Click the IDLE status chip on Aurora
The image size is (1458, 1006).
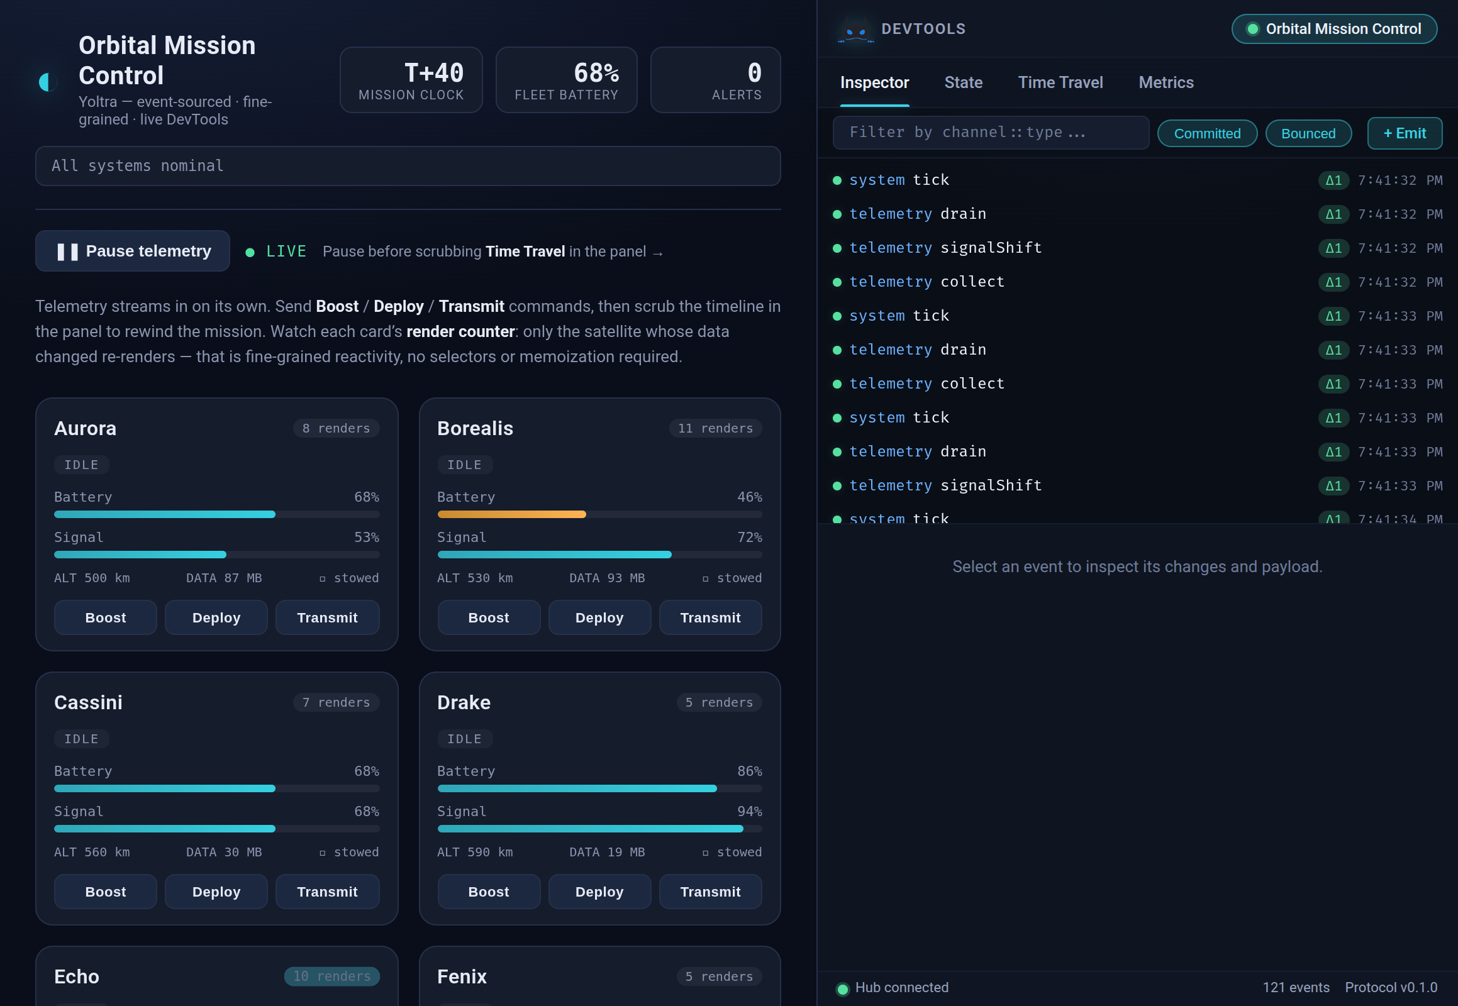click(x=81, y=465)
